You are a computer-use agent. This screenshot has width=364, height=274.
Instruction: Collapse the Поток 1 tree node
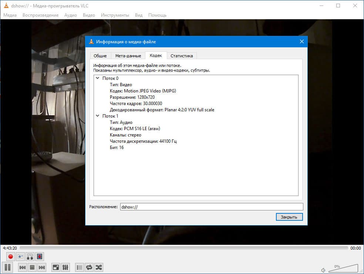coord(98,116)
